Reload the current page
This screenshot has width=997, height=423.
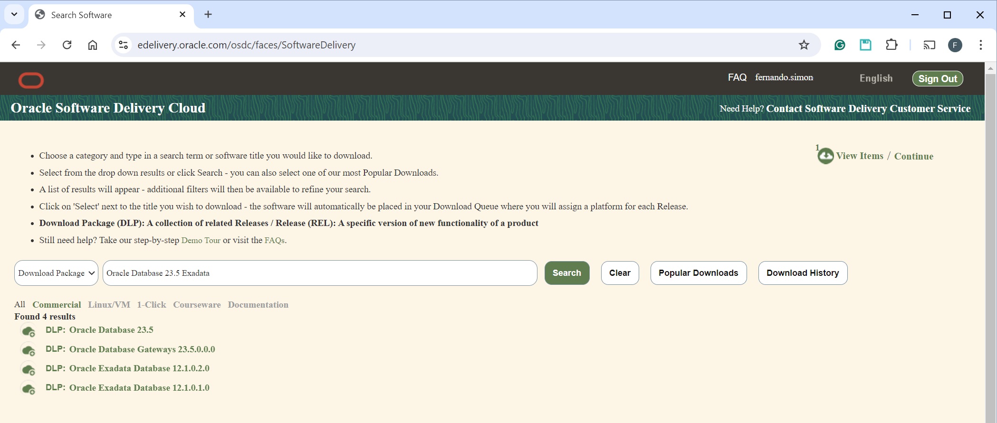[67, 45]
